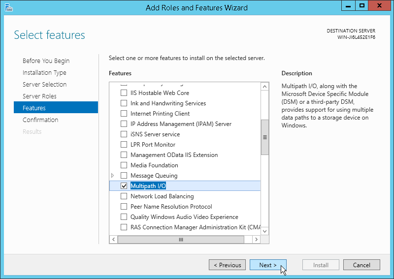Go to Before You Begin step
This screenshot has width=394, height=279.
(46, 61)
